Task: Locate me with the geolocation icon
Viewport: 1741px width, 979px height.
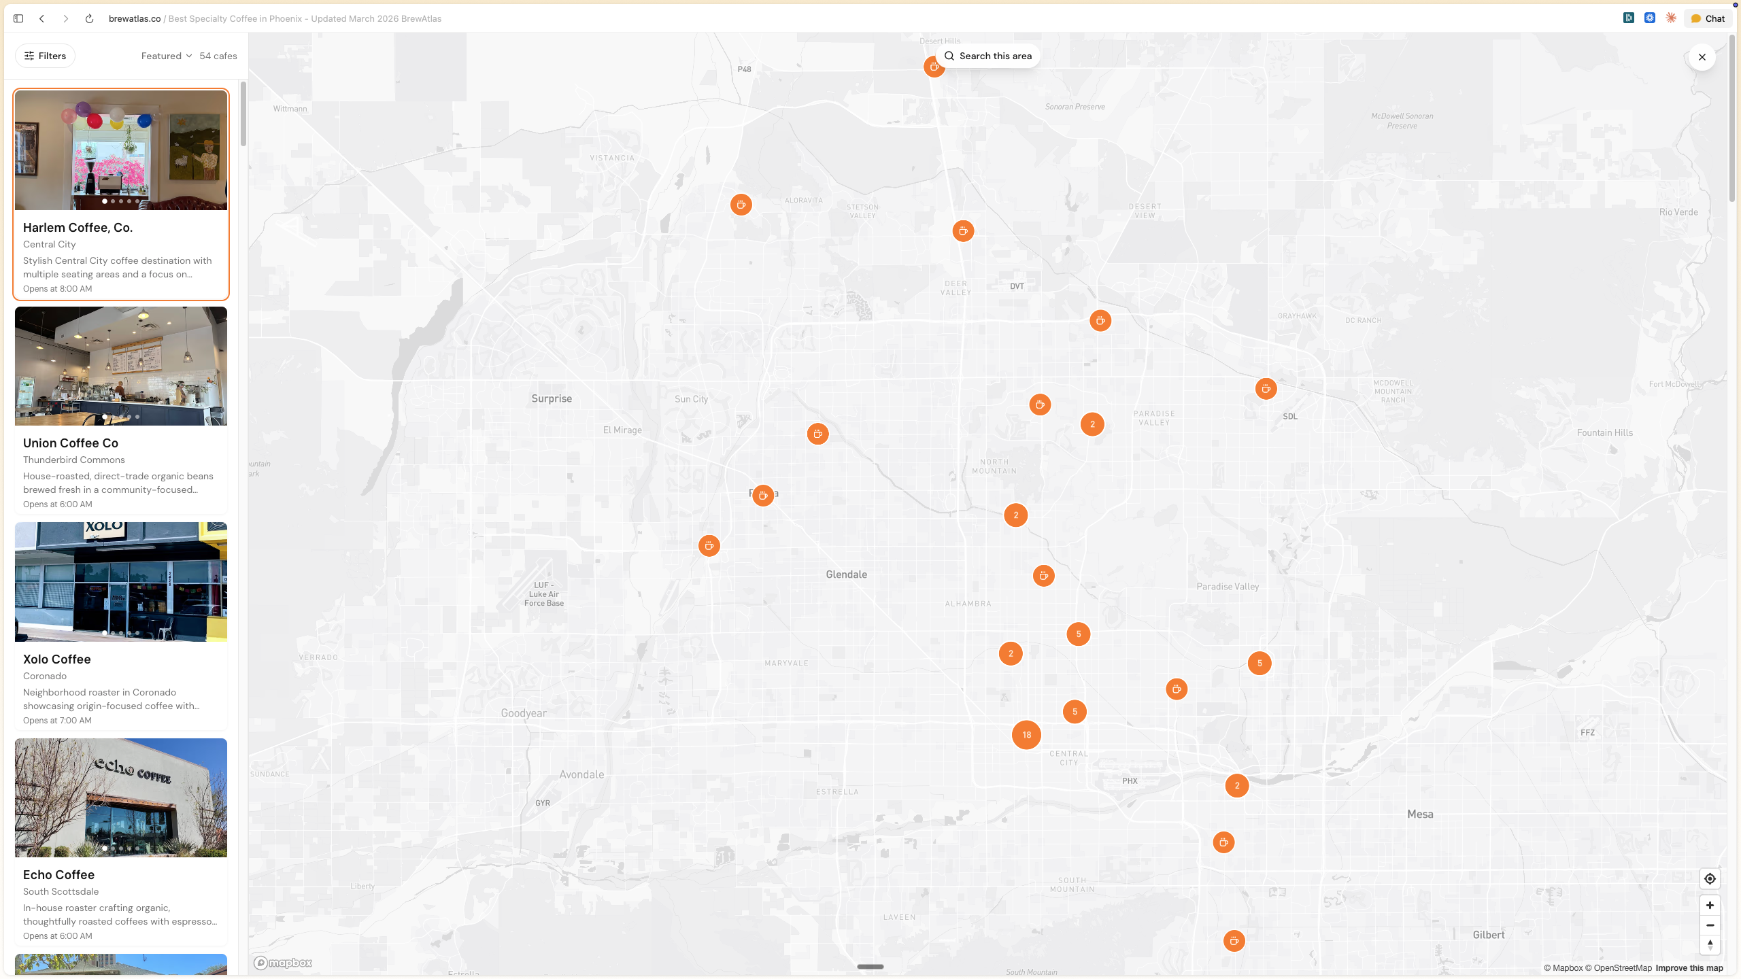Action: click(x=1709, y=878)
